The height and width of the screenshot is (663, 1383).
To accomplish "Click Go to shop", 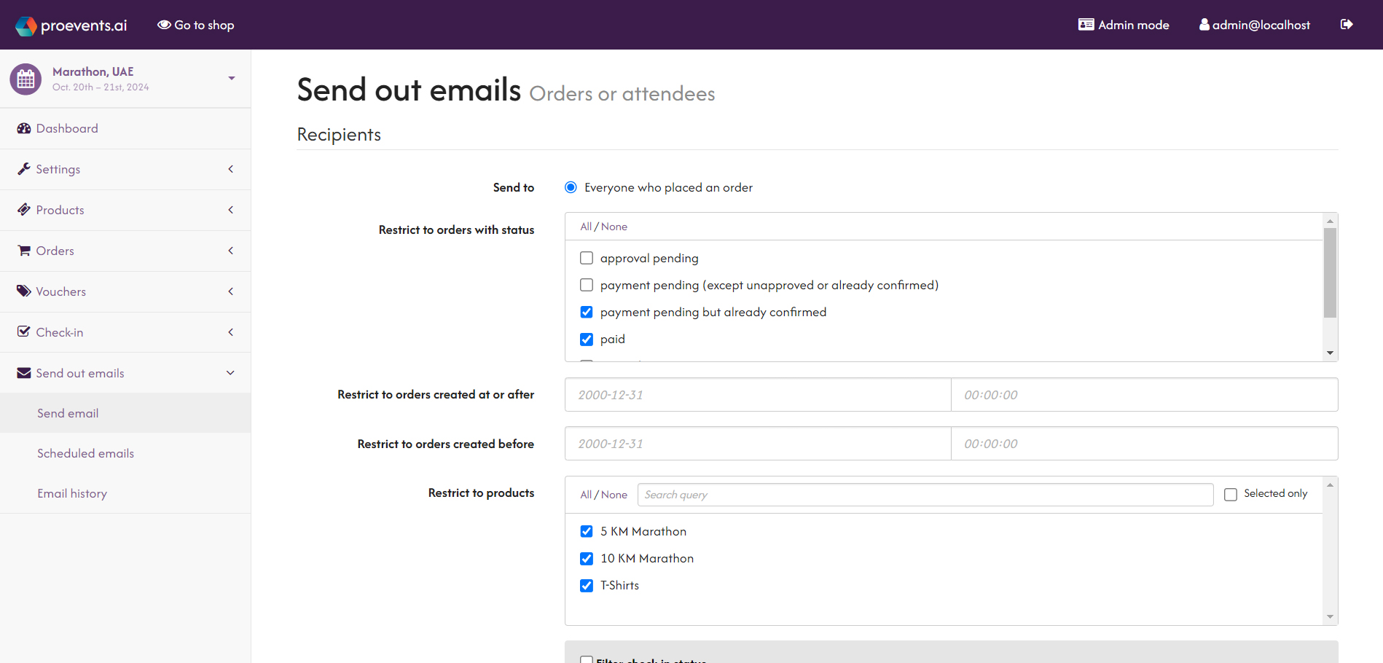I will click(195, 24).
